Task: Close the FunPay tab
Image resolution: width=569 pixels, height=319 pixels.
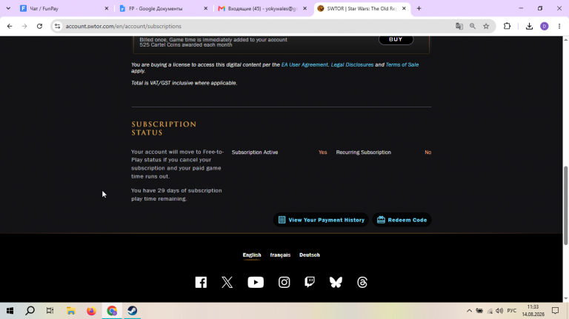Action: (x=107, y=8)
